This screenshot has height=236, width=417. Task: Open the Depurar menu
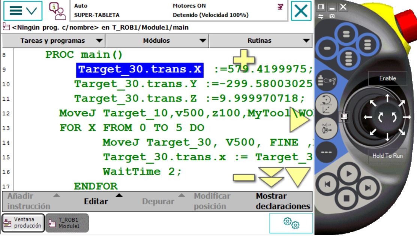(x=158, y=201)
